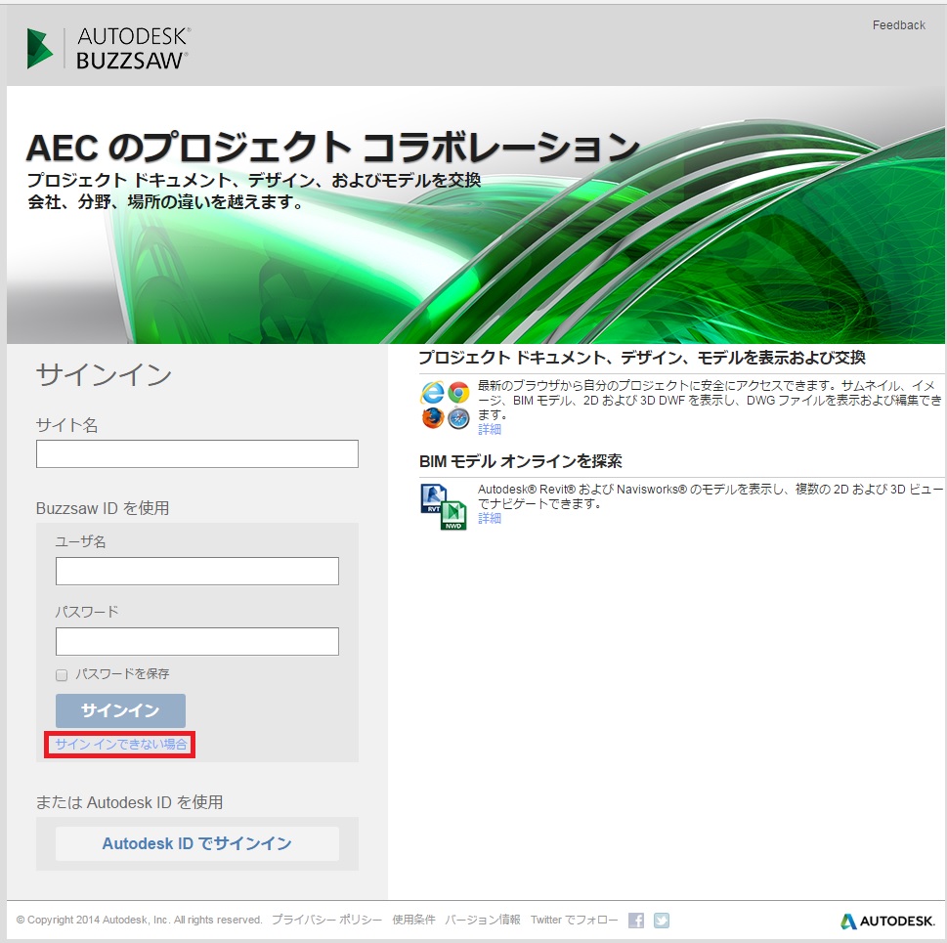Click the Autodesk logo in footer
Image resolution: width=947 pixels, height=943 pixels.
887,921
